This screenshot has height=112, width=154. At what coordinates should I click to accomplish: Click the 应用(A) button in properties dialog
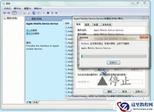[x=139, y=91]
